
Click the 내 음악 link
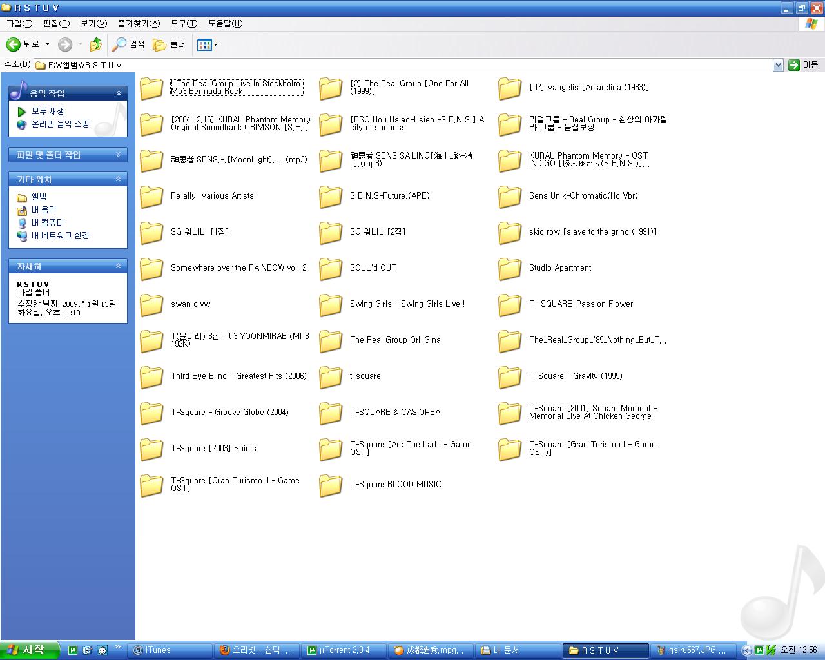pyautogui.click(x=44, y=210)
